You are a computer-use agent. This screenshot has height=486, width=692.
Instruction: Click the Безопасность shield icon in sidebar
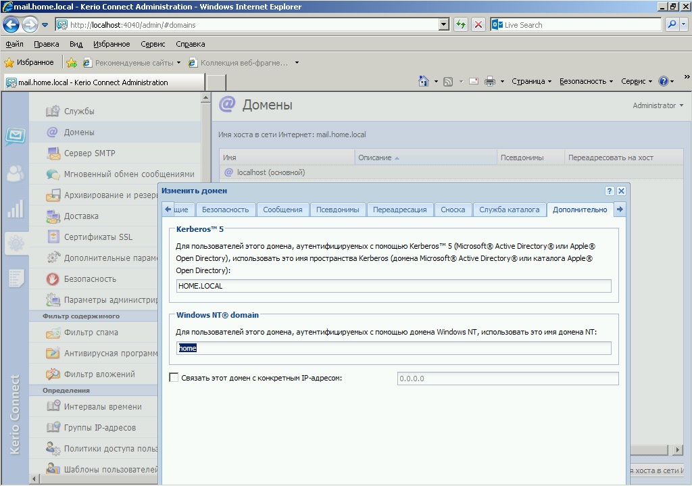[x=53, y=278]
